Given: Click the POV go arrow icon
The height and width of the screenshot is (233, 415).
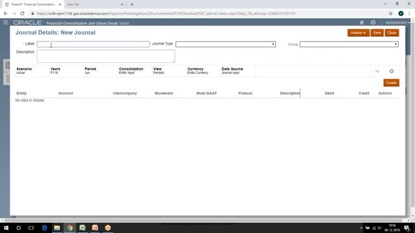Looking at the screenshot, I should pos(377,71).
